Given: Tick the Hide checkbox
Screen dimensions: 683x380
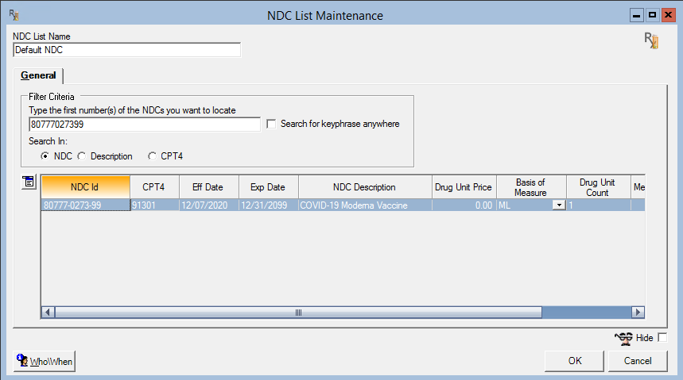Looking at the screenshot, I should tap(662, 337).
